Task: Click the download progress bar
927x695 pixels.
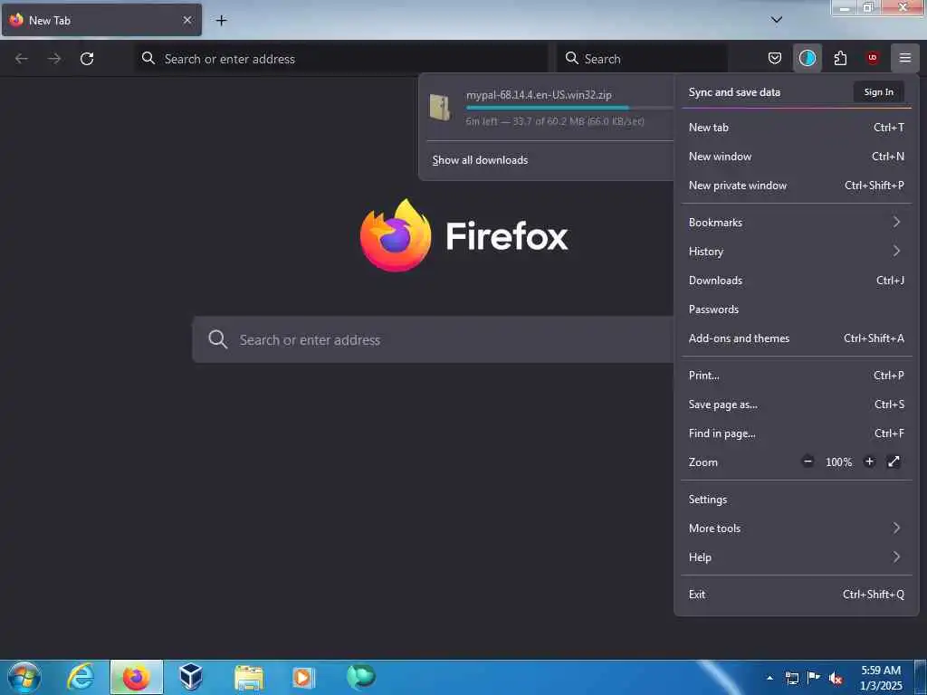Action: click(569, 108)
